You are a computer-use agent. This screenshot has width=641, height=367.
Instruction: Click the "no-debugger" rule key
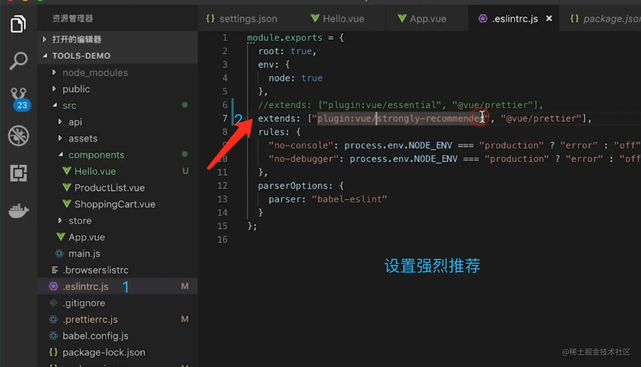(x=304, y=159)
